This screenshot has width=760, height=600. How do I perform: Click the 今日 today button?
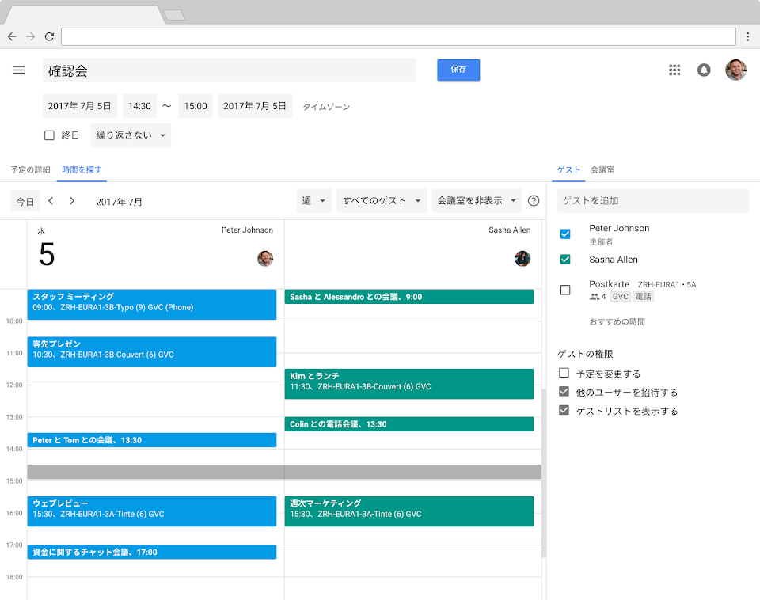(x=25, y=201)
